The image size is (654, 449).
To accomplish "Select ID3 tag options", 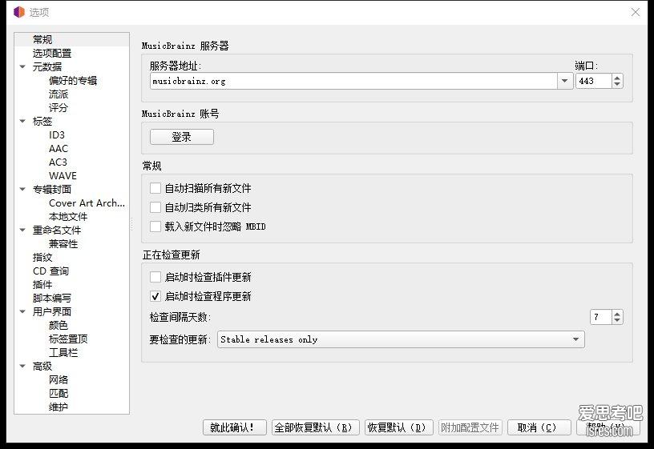I will [57, 135].
